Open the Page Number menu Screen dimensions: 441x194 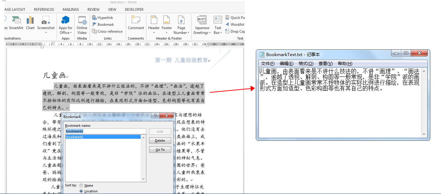coord(181,25)
